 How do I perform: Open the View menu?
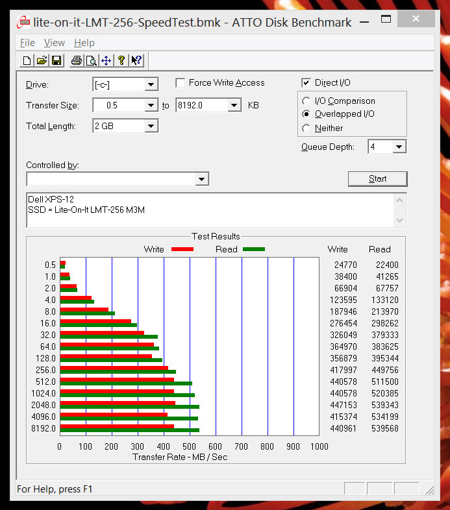click(x=55, y=43)
